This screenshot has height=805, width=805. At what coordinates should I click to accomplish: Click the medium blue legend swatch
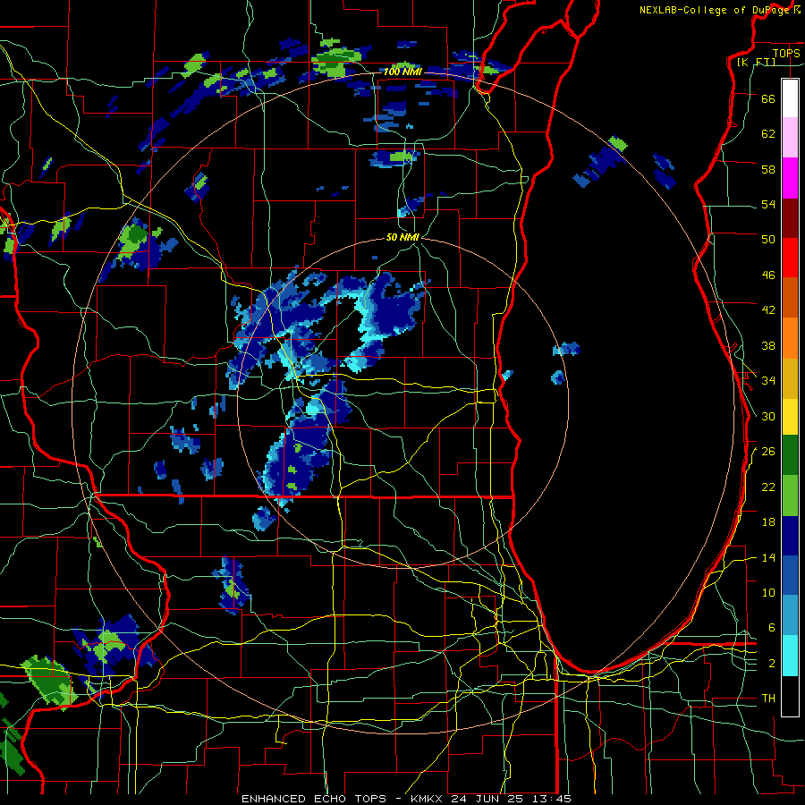pos(790,575)
